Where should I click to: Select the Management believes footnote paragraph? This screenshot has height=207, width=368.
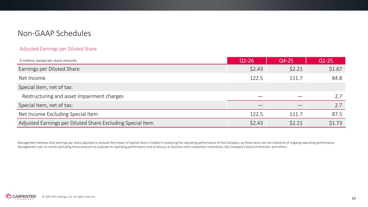(176, 144)
